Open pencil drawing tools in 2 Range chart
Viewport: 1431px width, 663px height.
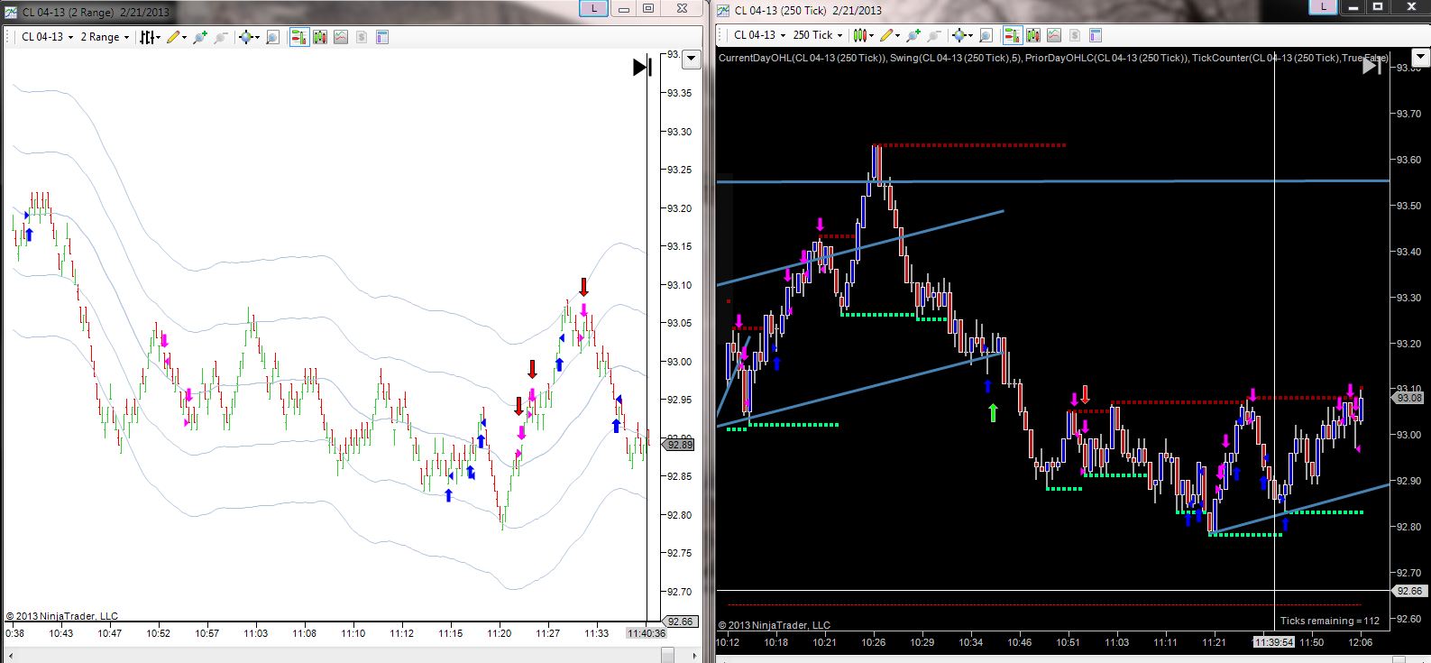click(x=176, y=37)
